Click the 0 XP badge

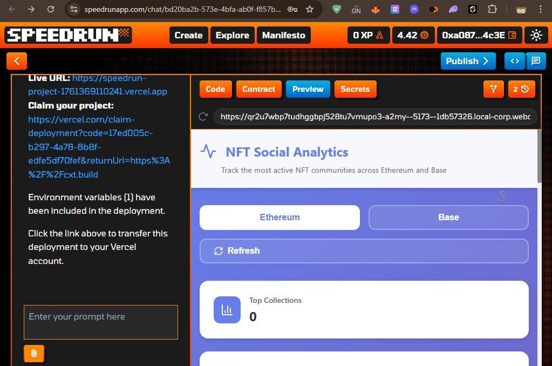pyautogui.click(x=368, y=35)
